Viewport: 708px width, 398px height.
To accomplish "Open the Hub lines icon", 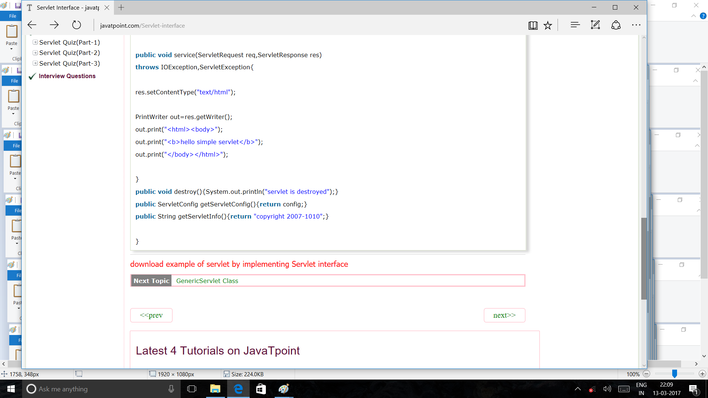I will (x=575, y=25).
